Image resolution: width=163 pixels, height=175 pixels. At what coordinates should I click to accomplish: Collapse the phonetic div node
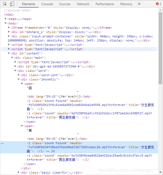(x=18, y=79)
